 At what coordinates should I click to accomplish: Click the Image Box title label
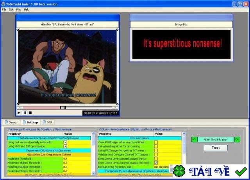click(181, 24)
